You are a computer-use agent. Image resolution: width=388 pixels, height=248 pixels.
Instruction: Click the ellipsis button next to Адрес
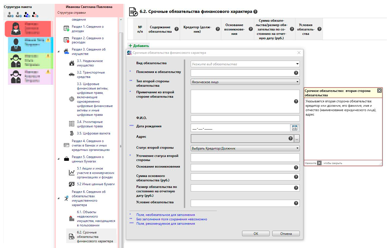coord(297,139)
